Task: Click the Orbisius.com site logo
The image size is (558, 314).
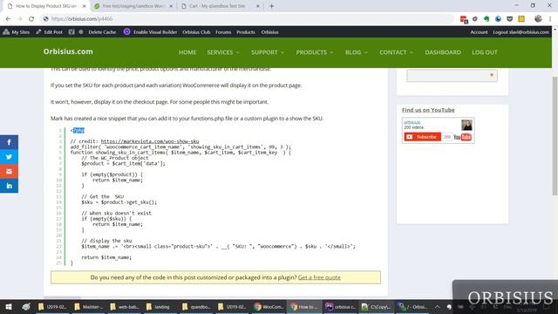Action: (x=68, y=51)
